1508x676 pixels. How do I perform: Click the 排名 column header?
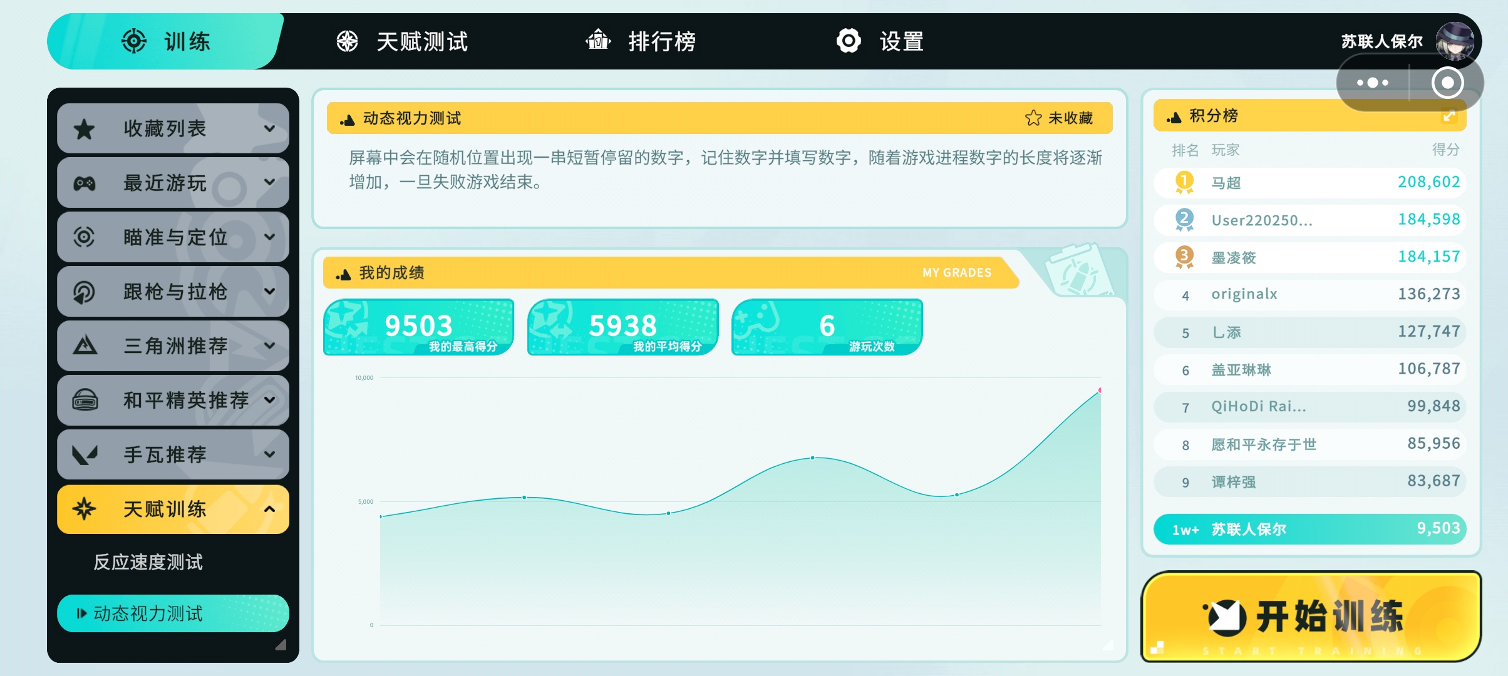(x=1185, y=150)
